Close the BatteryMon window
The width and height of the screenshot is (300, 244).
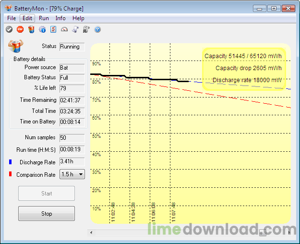pos(288,9)
